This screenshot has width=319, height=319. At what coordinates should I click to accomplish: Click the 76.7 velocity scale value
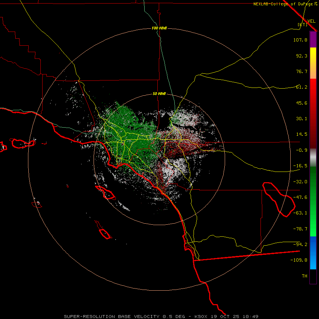(302, 71)
